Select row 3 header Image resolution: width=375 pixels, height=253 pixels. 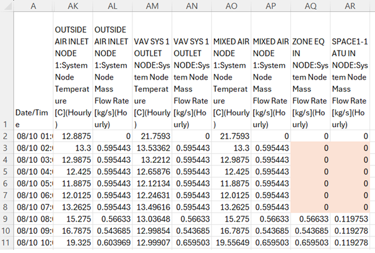coord(6,148)
